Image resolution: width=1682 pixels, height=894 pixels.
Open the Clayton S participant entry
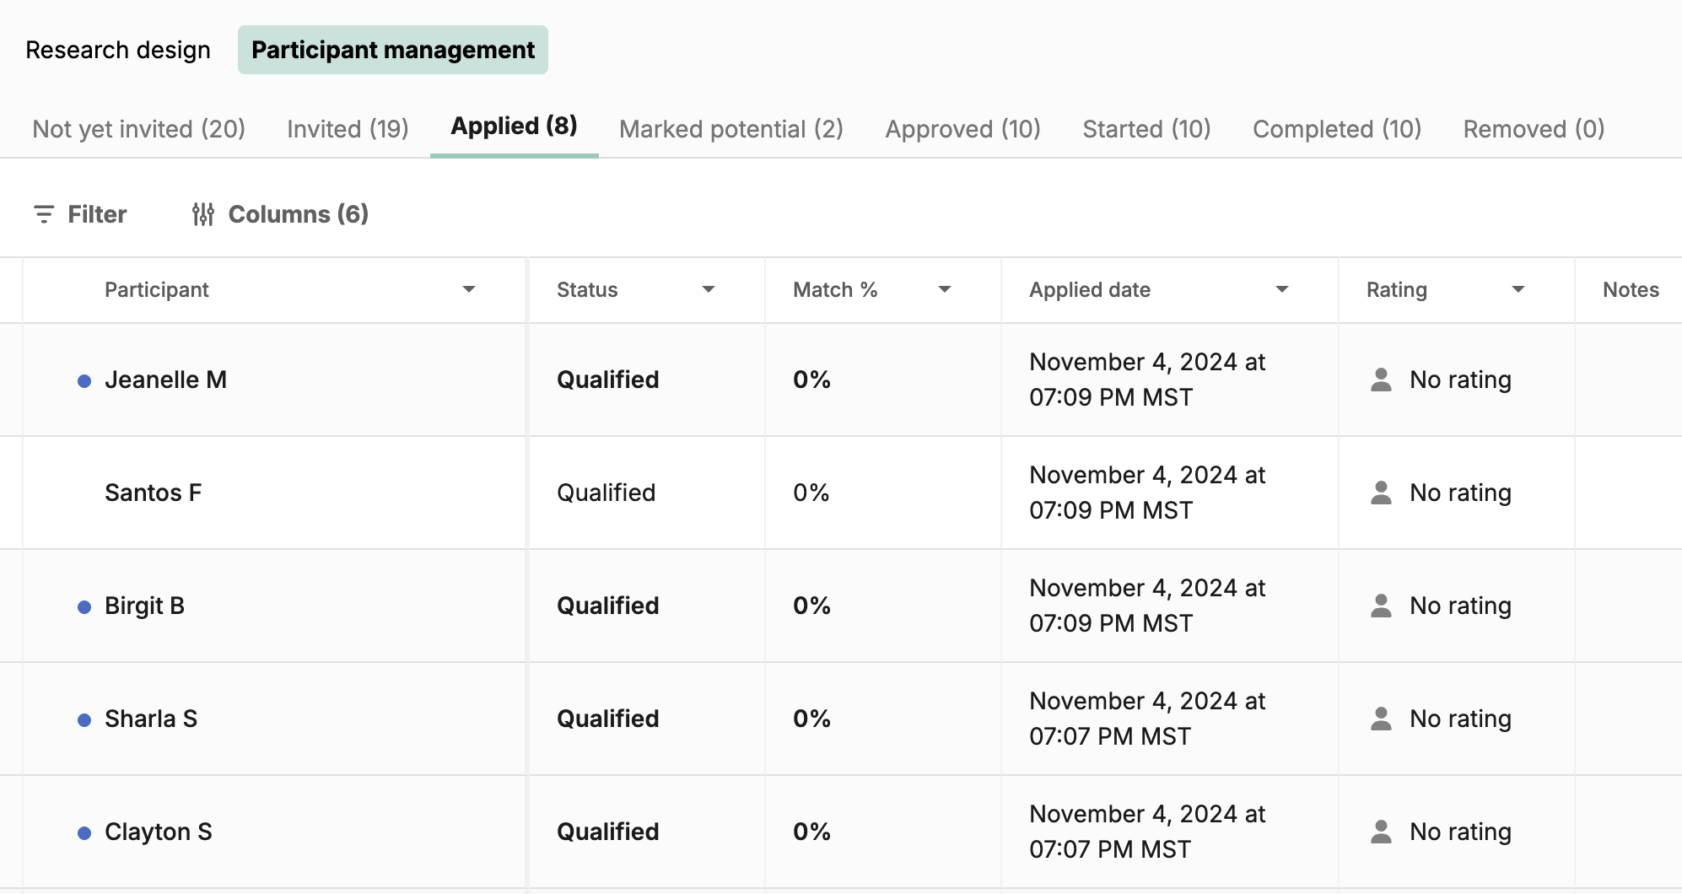tap(158, 832)
